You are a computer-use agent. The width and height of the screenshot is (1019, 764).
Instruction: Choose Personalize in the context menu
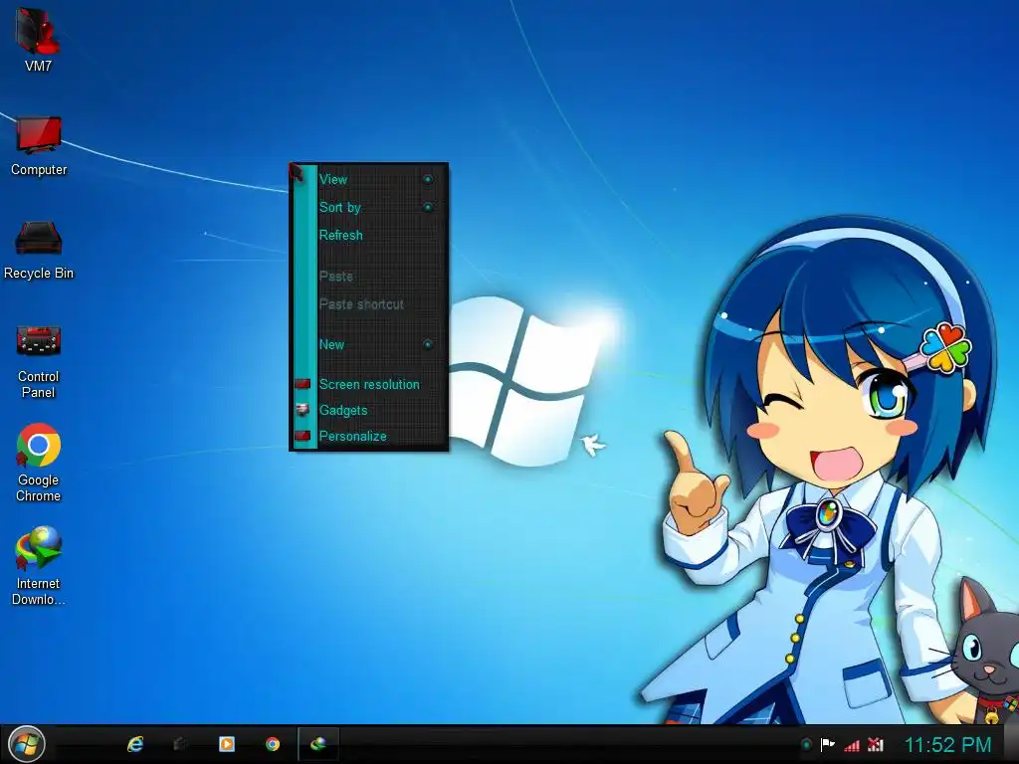369,436
